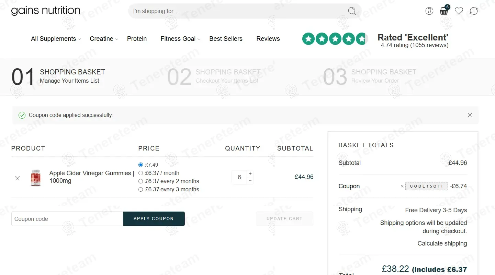
Task: Remove the CODE15OFF coupon
Action: [x=402, y=187]
